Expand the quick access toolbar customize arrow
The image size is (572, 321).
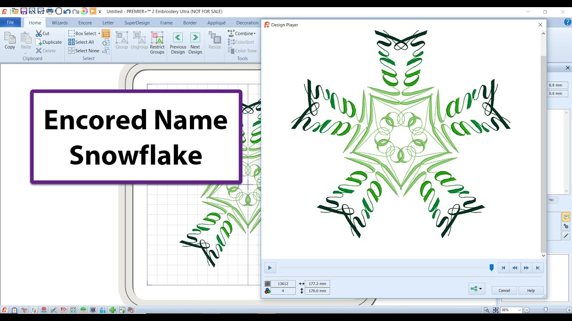[100, 11]
